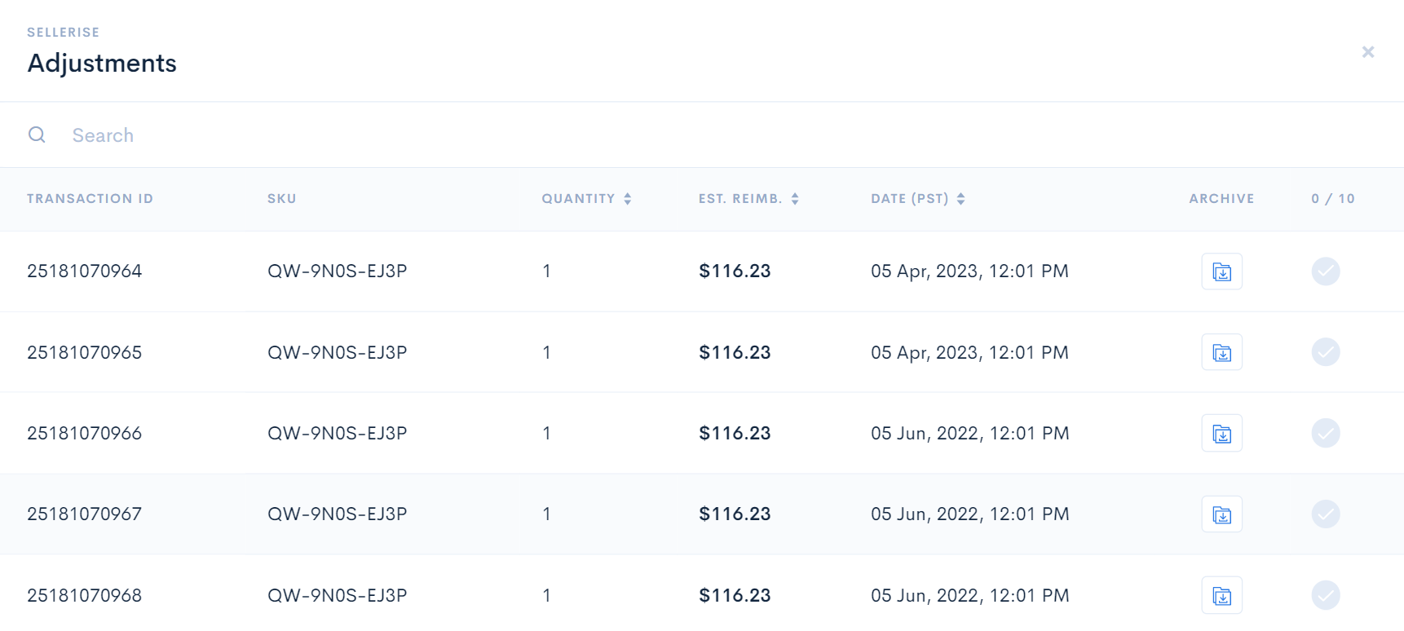Archive transaction 25181070966
This screenshot has width=1404, height=631.
pyautogui.click(x=1221, y=433)
